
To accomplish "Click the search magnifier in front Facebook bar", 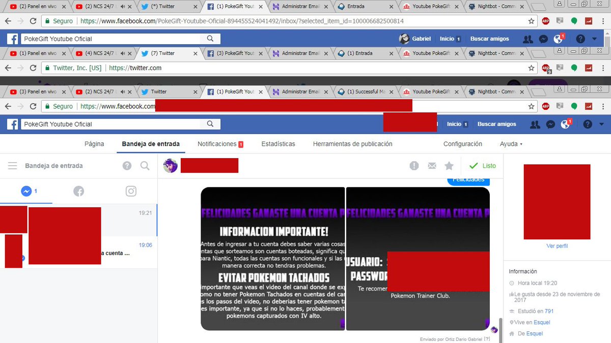I will (210, 124).
